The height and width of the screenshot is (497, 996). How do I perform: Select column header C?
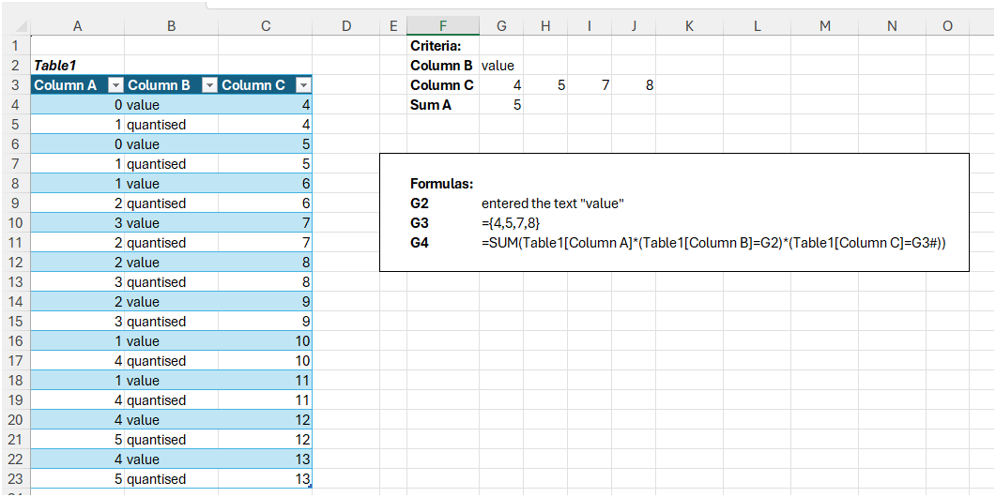point(266,25)
